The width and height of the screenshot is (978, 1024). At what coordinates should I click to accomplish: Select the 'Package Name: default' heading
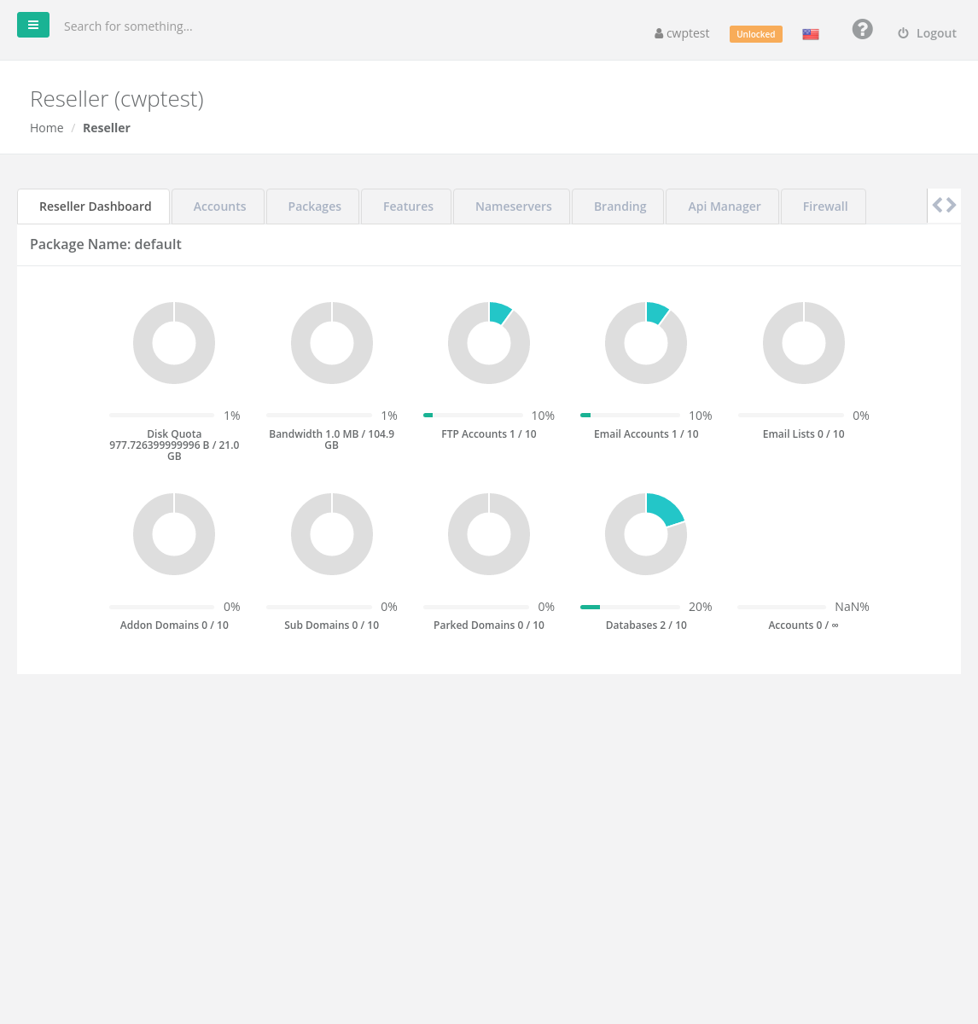(106, 244)
